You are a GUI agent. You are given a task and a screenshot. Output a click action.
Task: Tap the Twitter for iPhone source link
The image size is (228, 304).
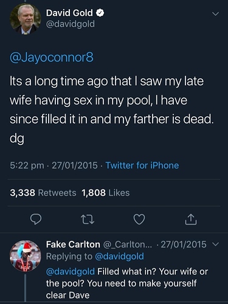142,165
